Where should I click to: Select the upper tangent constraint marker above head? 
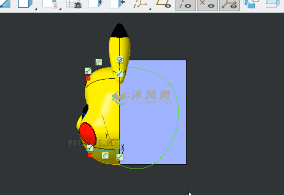pos(99,62)
